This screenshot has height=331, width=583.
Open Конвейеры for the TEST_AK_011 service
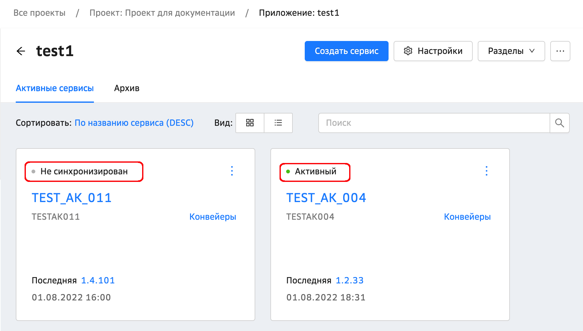[213, 217]
